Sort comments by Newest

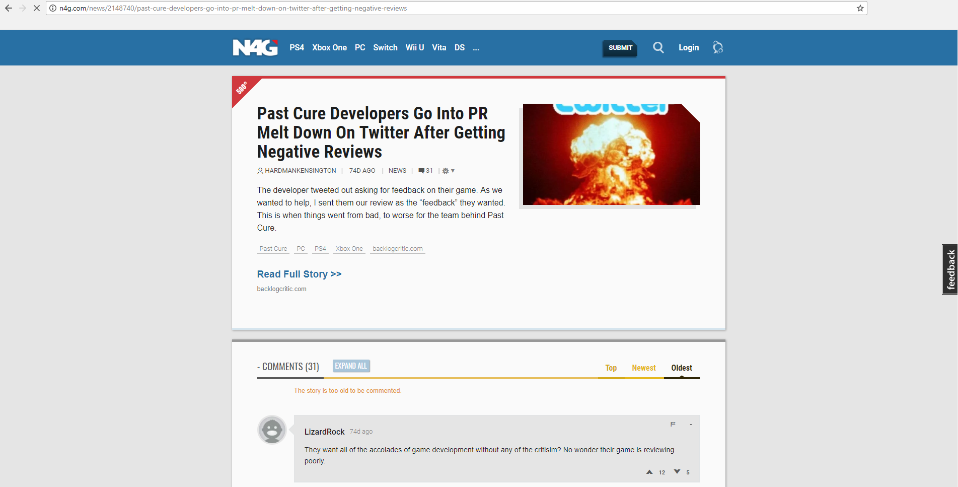click(x=644, y=368)
